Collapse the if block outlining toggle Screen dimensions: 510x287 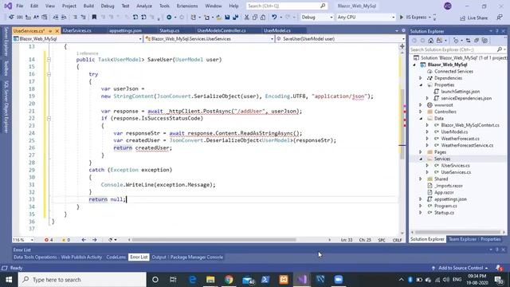(49, 119)
